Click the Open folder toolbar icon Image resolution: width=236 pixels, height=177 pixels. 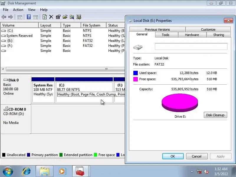[65, 17]
